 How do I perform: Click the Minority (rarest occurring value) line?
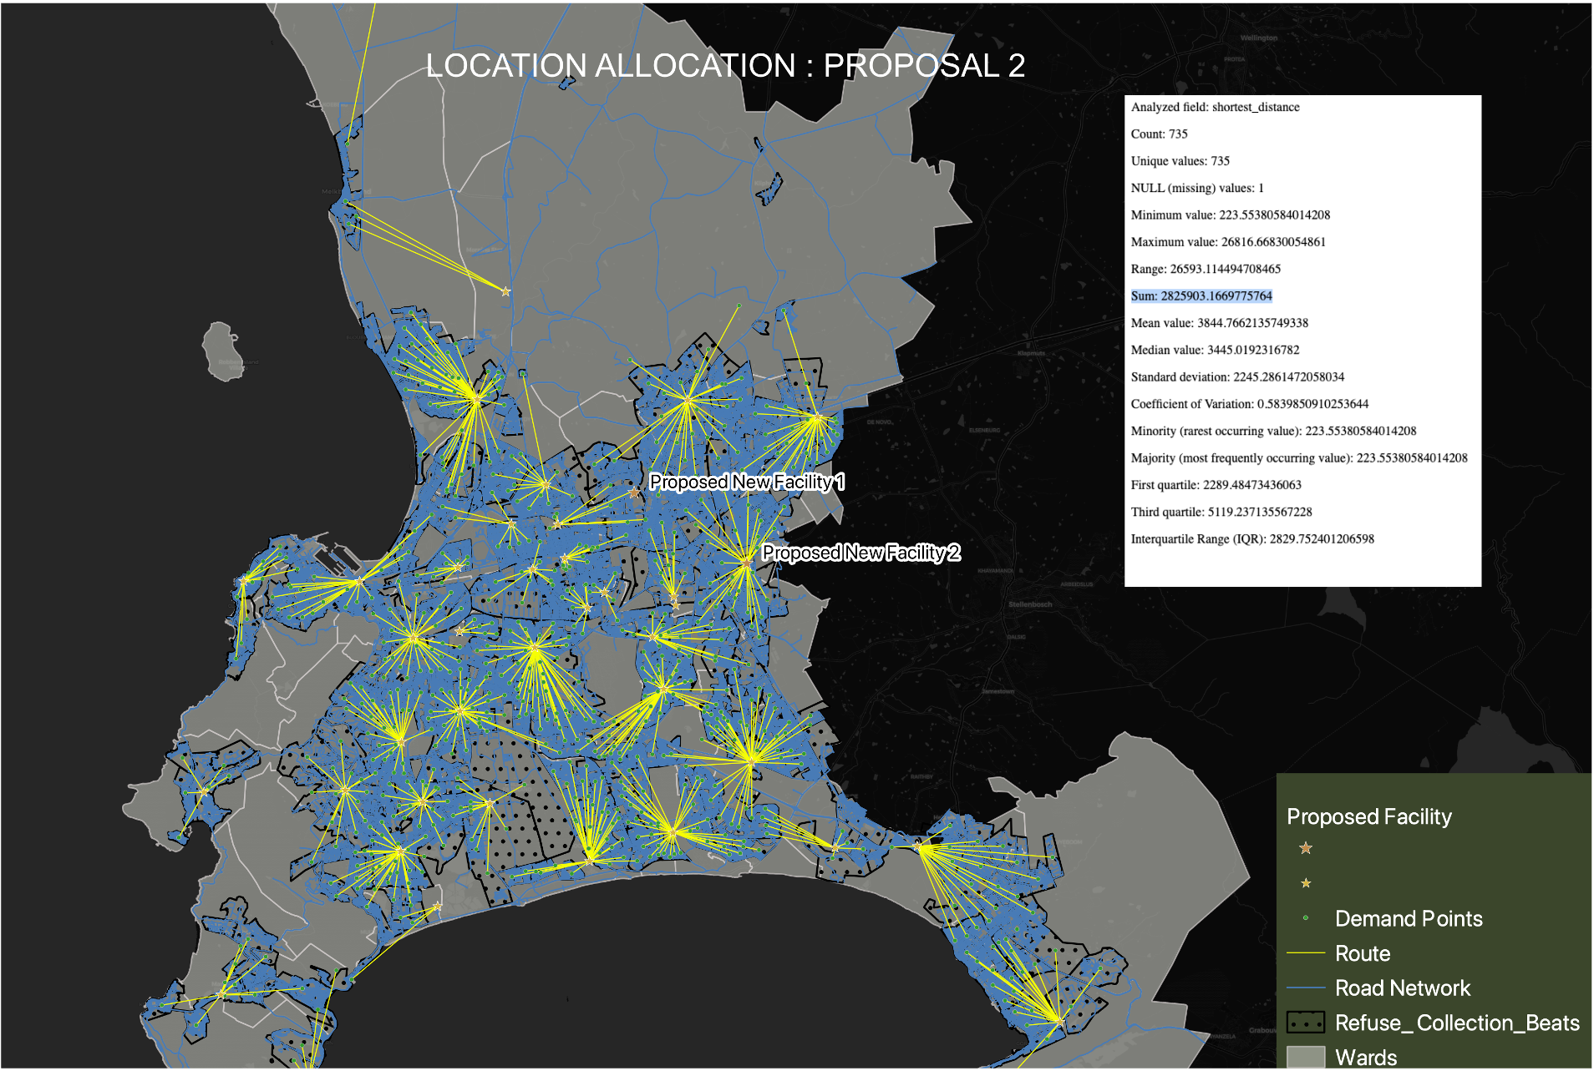(1273, 432)
